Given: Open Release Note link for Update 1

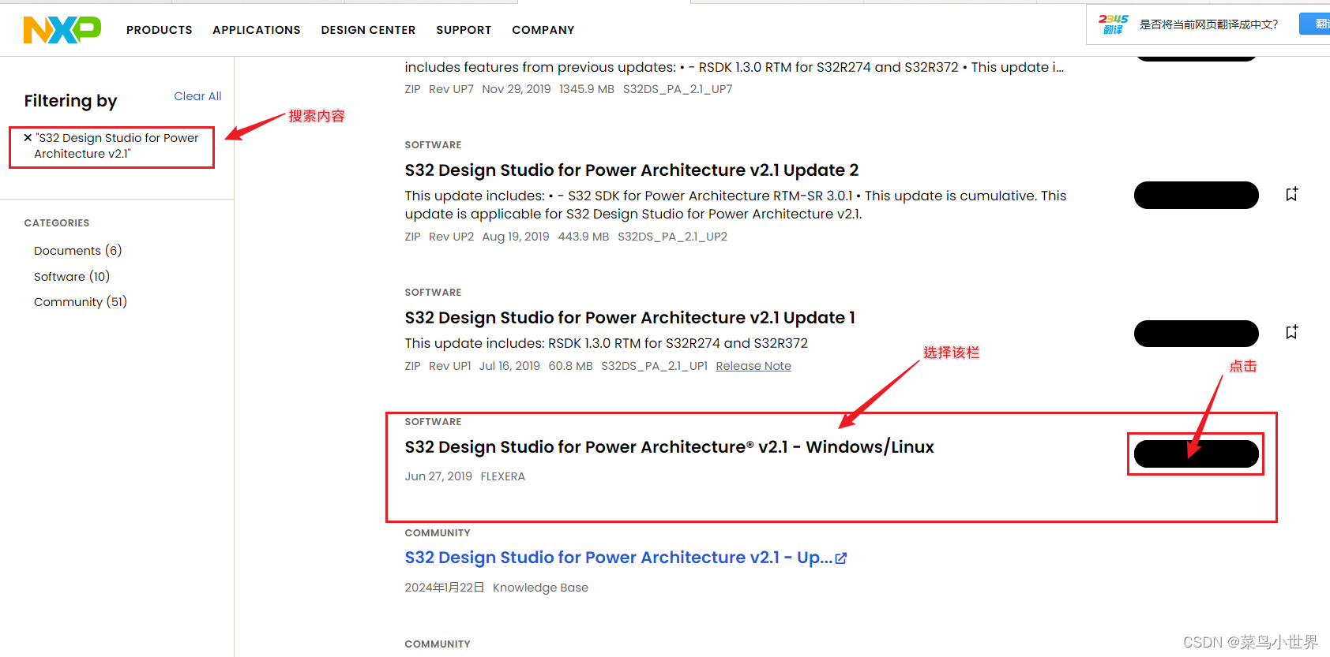Looking at the screenshot, I should (x=753, y=366).
